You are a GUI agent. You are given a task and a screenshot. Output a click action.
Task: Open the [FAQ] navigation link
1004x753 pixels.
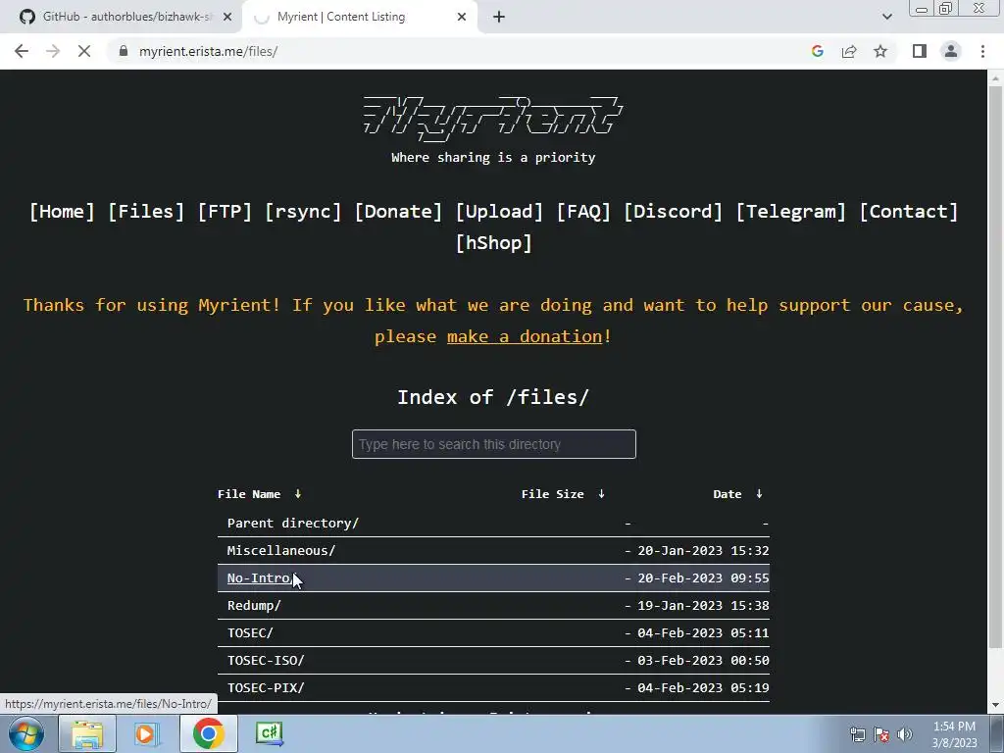[x=583, y=212]
